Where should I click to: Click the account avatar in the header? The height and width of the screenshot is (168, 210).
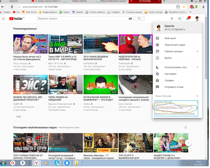point(197,19)
